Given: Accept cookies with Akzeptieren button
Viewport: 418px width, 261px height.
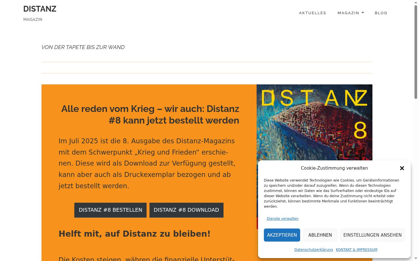Looking at the screenshot, I should pos(282,235).
